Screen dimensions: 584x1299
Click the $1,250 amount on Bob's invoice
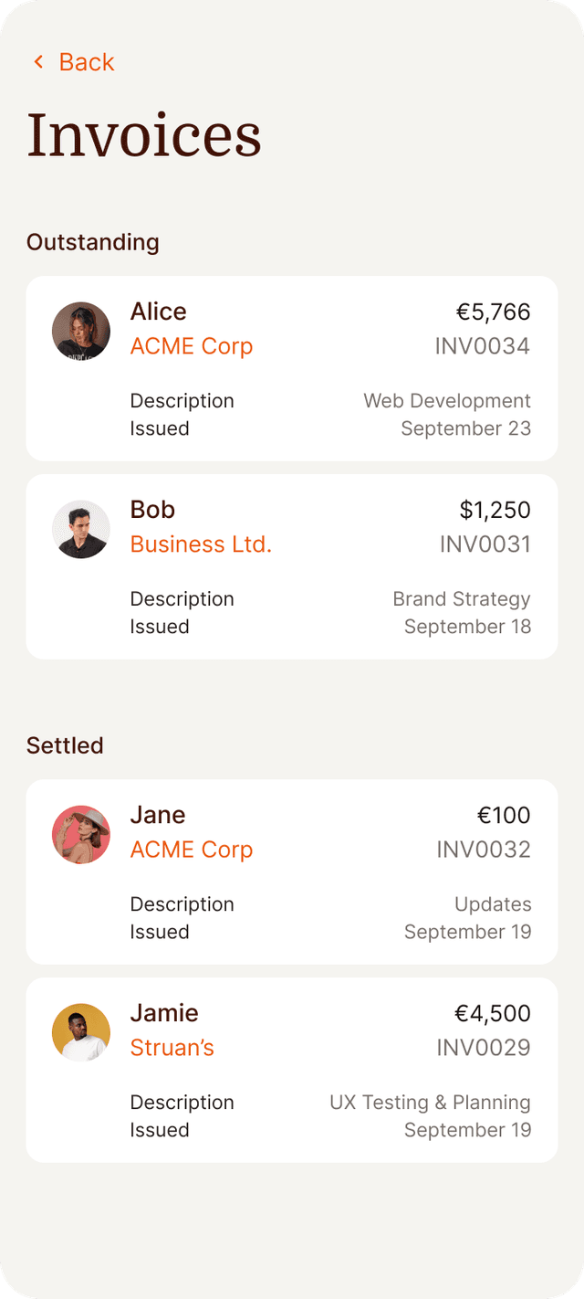(x=495, y=510)
